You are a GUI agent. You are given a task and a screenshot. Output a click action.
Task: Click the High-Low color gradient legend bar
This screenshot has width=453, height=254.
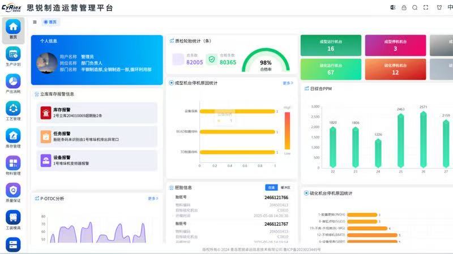click(x=287, y=130)
